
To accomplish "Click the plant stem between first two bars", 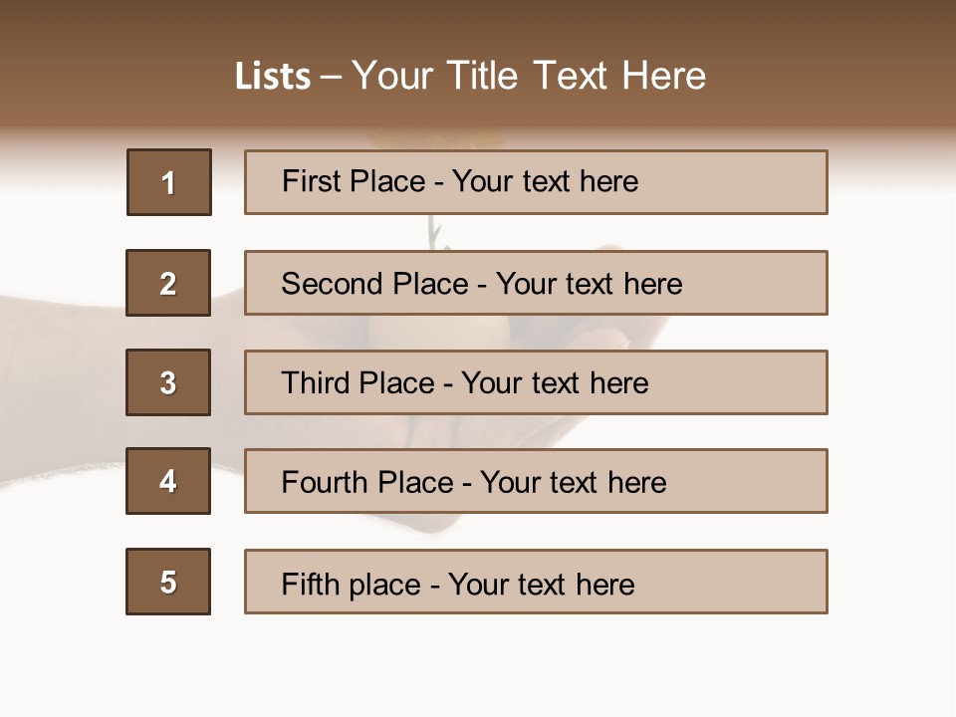I will click(x=433, y=232).
